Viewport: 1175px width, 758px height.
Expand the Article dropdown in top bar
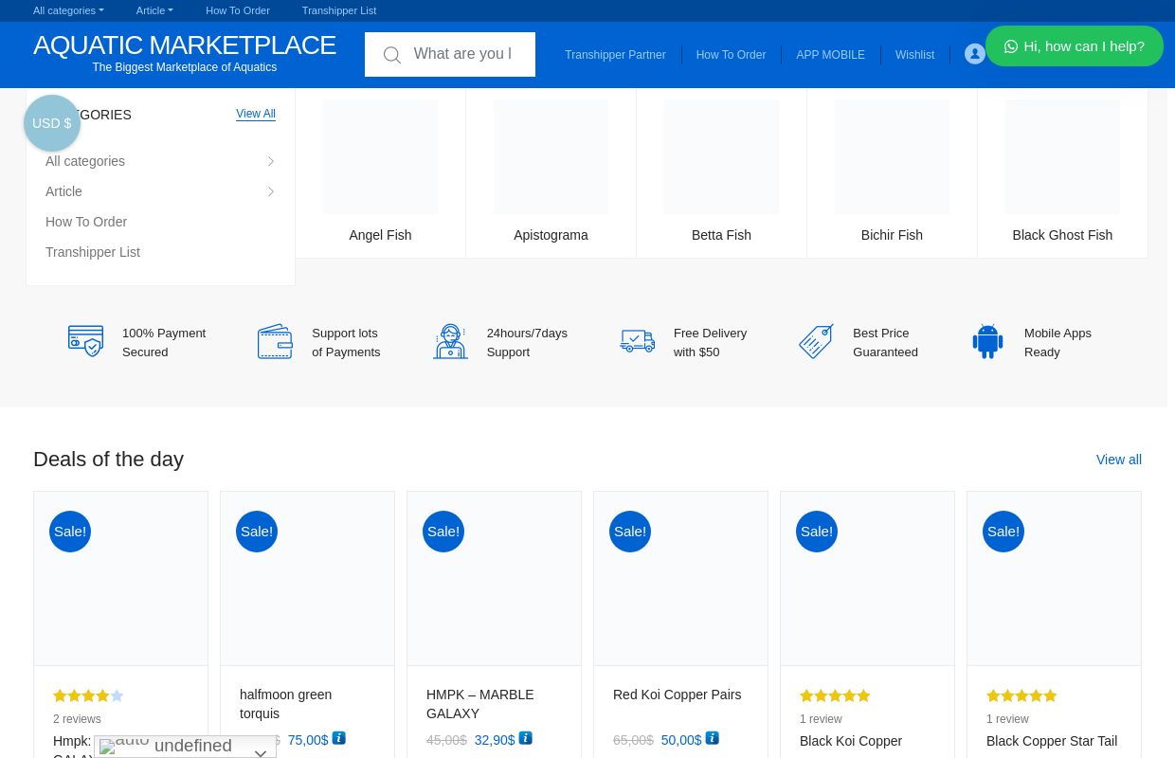[x=154, y=10]
